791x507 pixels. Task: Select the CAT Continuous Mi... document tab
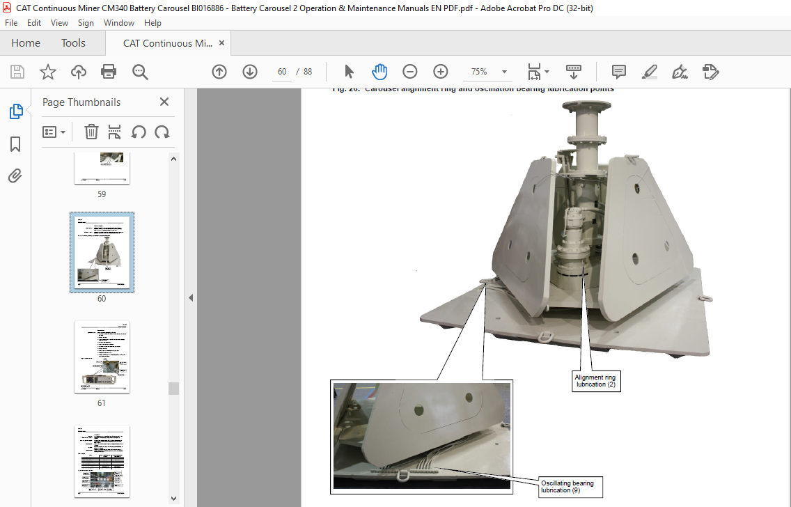[x=168, y=43]
